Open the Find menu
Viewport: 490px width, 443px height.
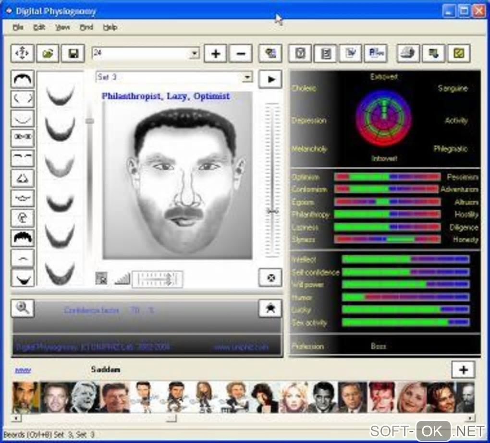[x=86, y=27]
